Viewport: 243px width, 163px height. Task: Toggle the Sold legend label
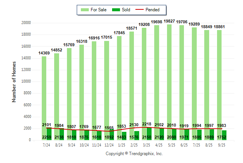(126, 10)
